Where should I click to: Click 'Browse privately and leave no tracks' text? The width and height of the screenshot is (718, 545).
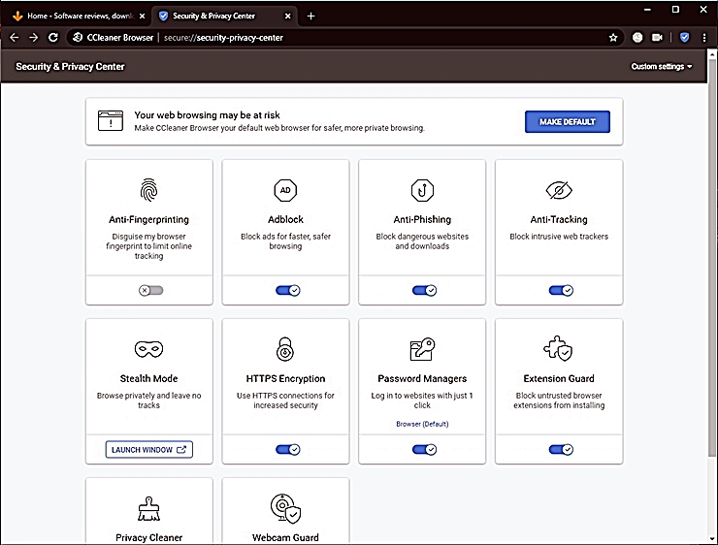pyautogui.click(x=148, y=401)
